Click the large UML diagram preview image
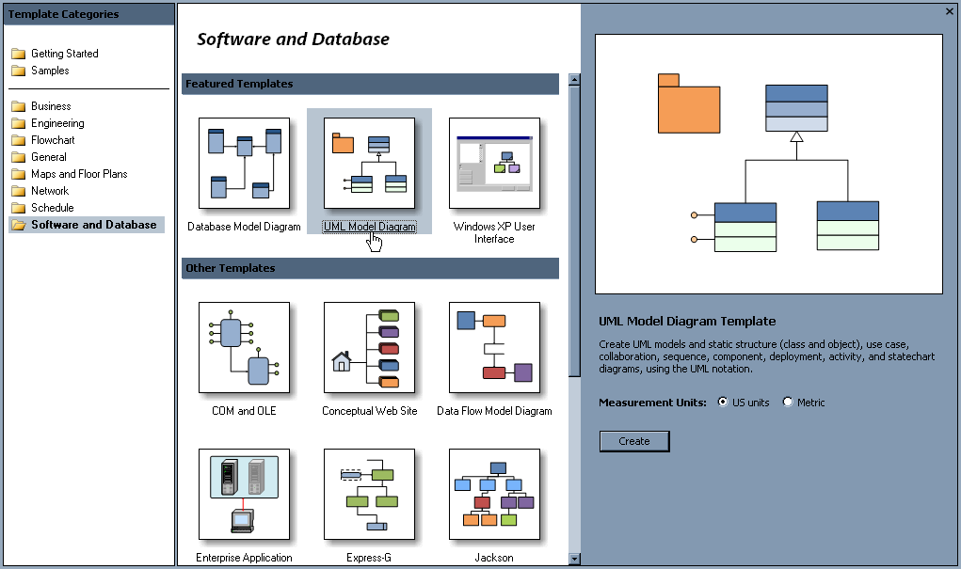The image size is (961, 569). click(x=769, y=165)
